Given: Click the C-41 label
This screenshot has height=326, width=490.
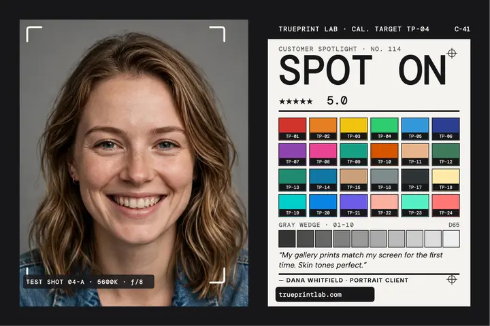Looking at the screenshot, I should pos(462,29).
